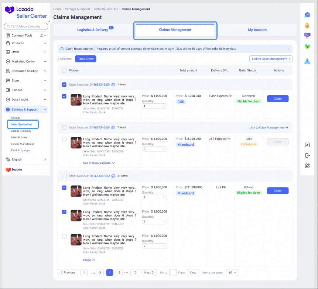Check the 7 Items order checkbox
Viewport: 318px width, 289px height.
(64, 127)
